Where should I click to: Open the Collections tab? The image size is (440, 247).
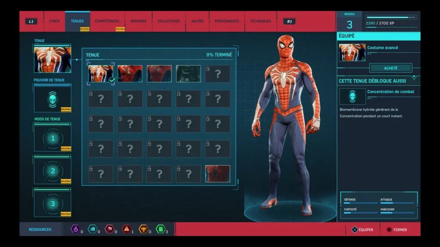168,21
